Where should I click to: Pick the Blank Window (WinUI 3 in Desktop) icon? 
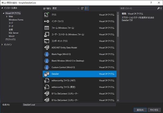(46, 61)
